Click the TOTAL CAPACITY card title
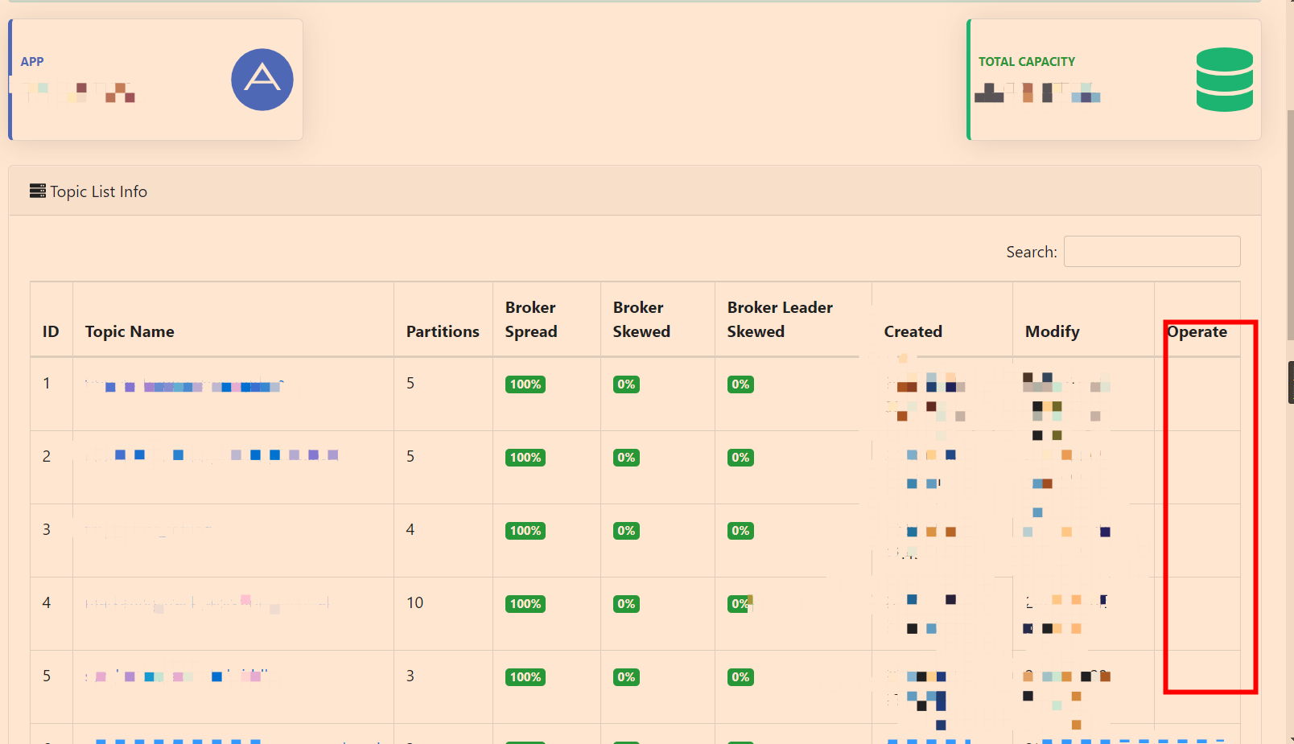Image resolution: width=1294 pixels, height=744 pixels. 1027,62
